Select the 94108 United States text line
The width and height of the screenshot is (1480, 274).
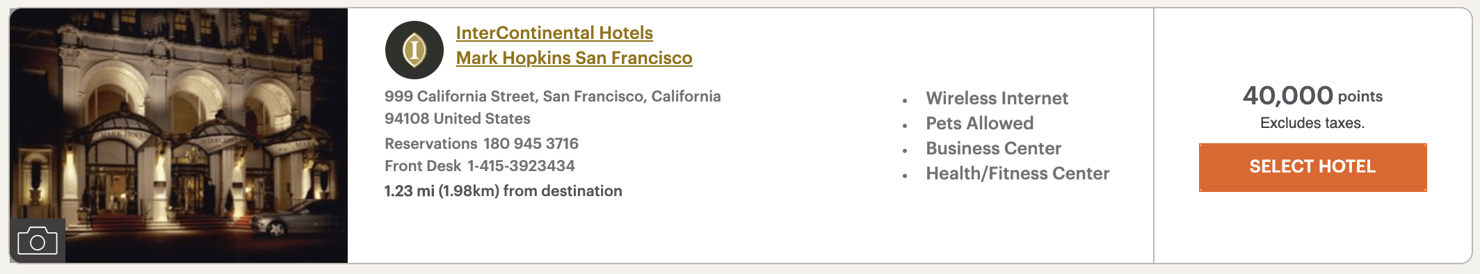click(457, 118)
